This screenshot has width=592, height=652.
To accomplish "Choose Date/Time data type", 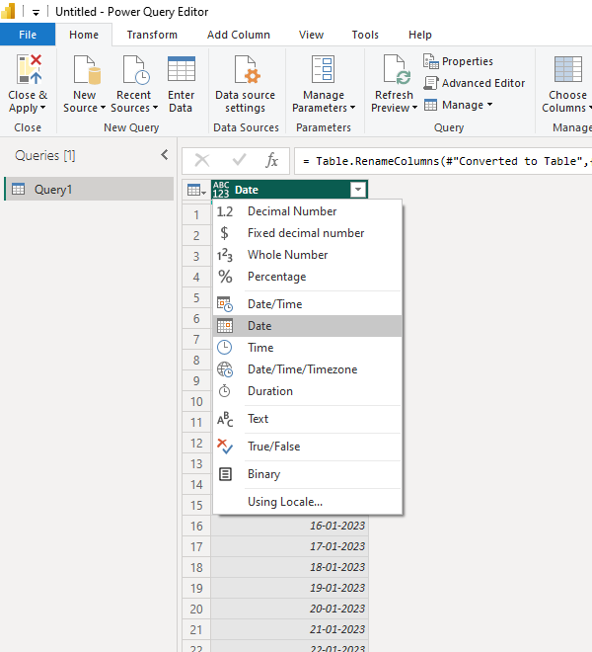I will click(308, 304).
